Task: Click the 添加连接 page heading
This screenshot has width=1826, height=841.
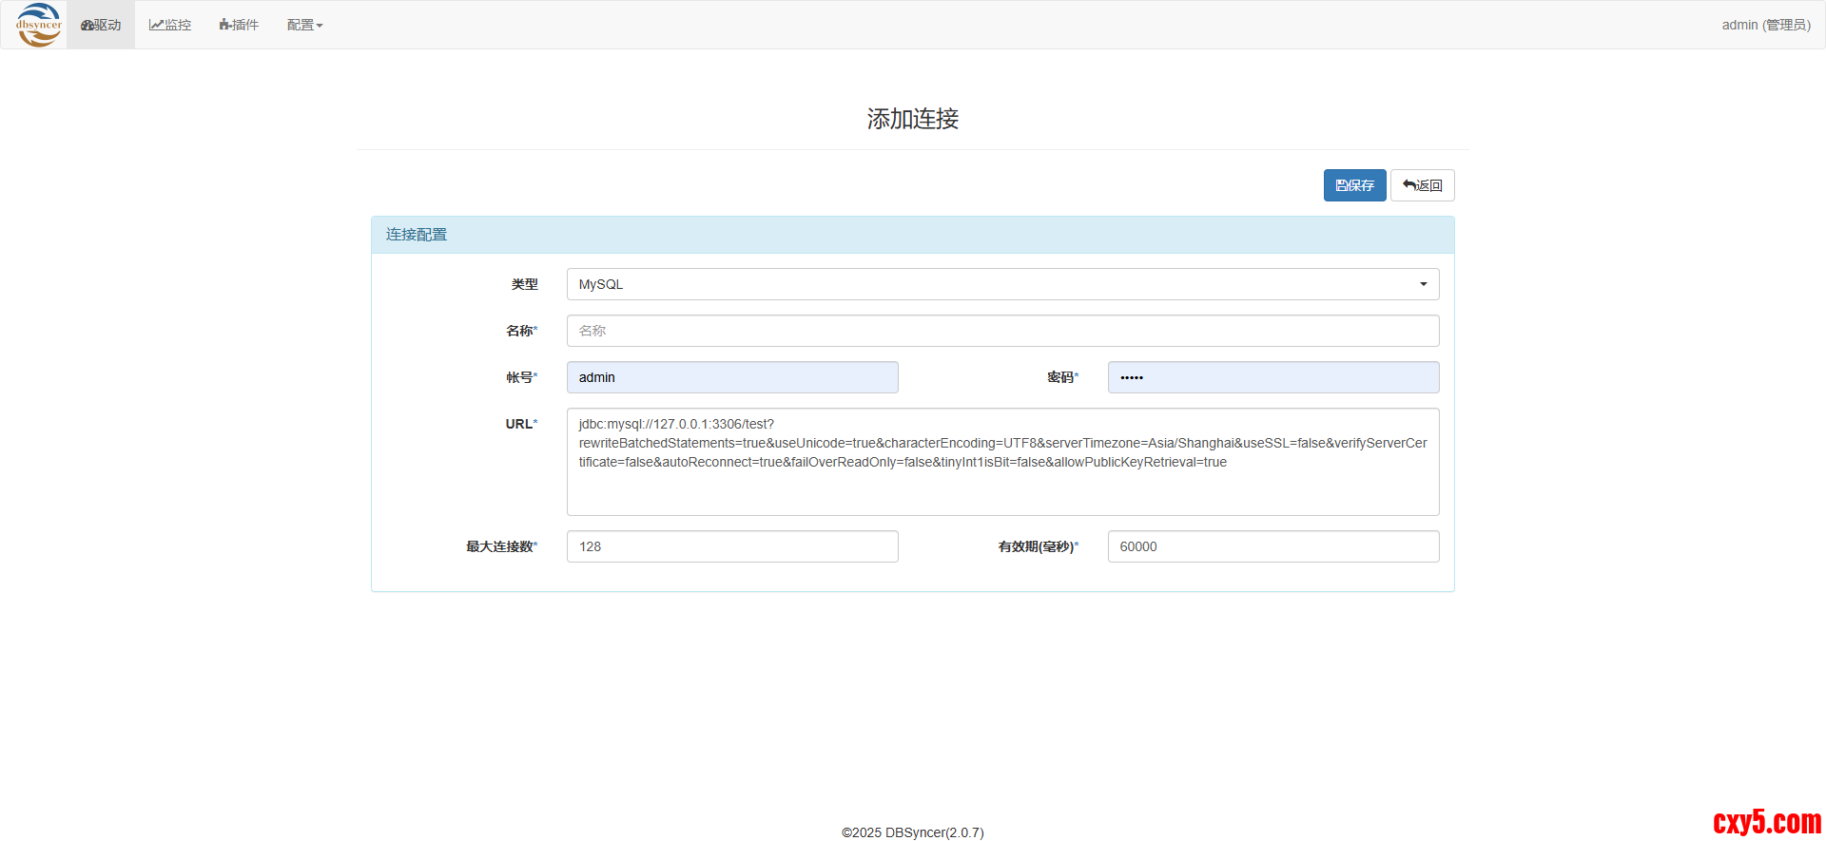Action: (x=912, y=119)
